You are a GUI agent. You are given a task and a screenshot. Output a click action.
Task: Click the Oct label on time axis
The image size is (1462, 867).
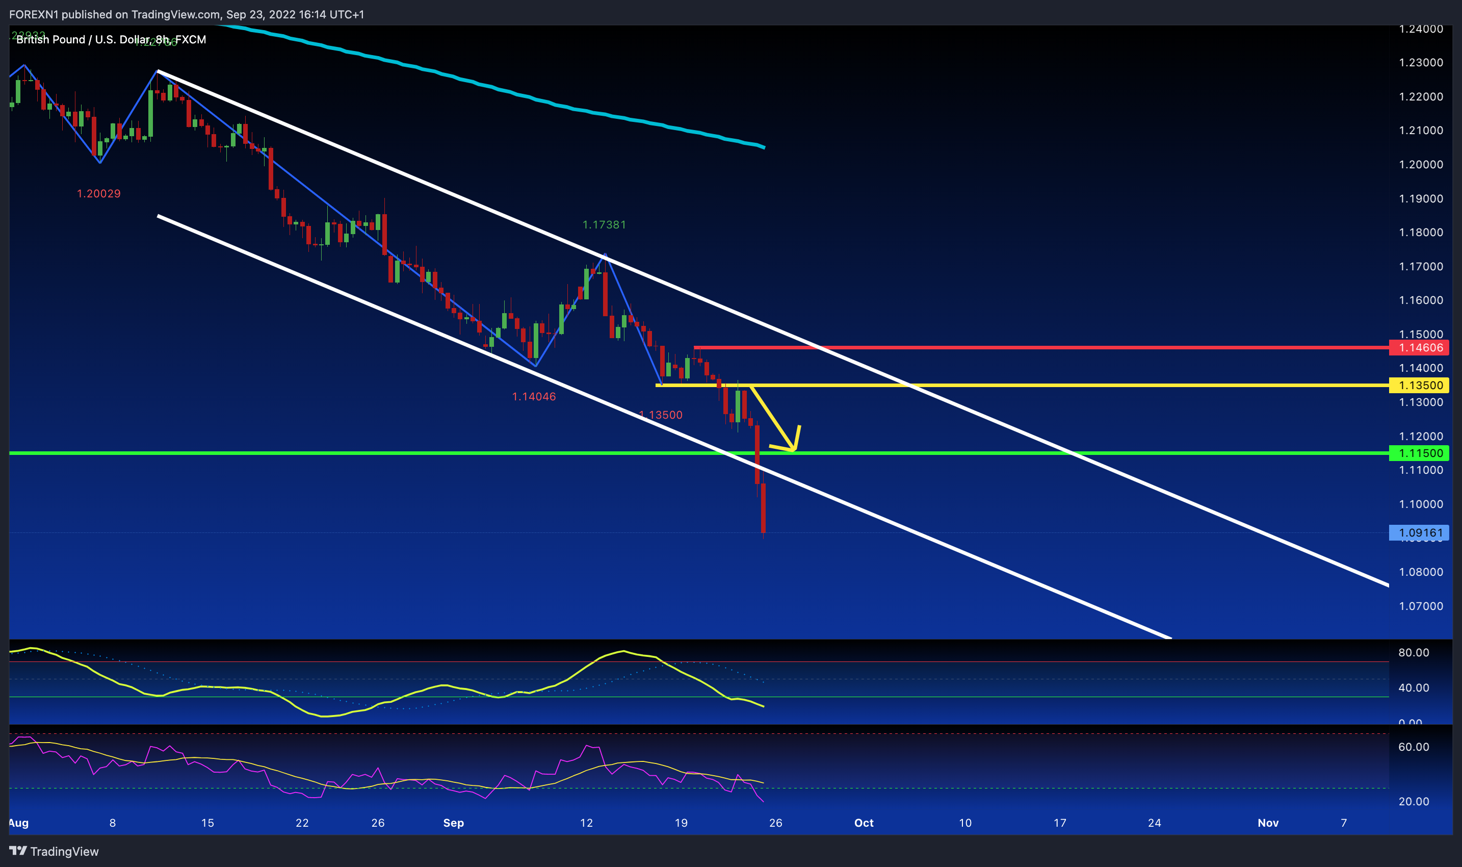point(864,823)
